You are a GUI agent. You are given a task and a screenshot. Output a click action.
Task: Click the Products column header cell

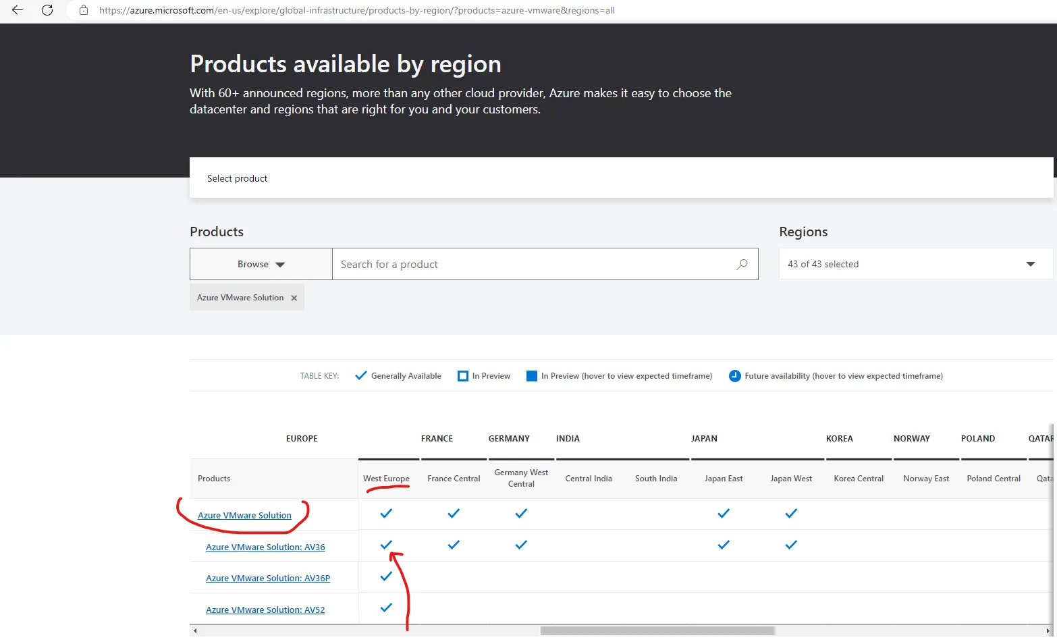[274, 479]
